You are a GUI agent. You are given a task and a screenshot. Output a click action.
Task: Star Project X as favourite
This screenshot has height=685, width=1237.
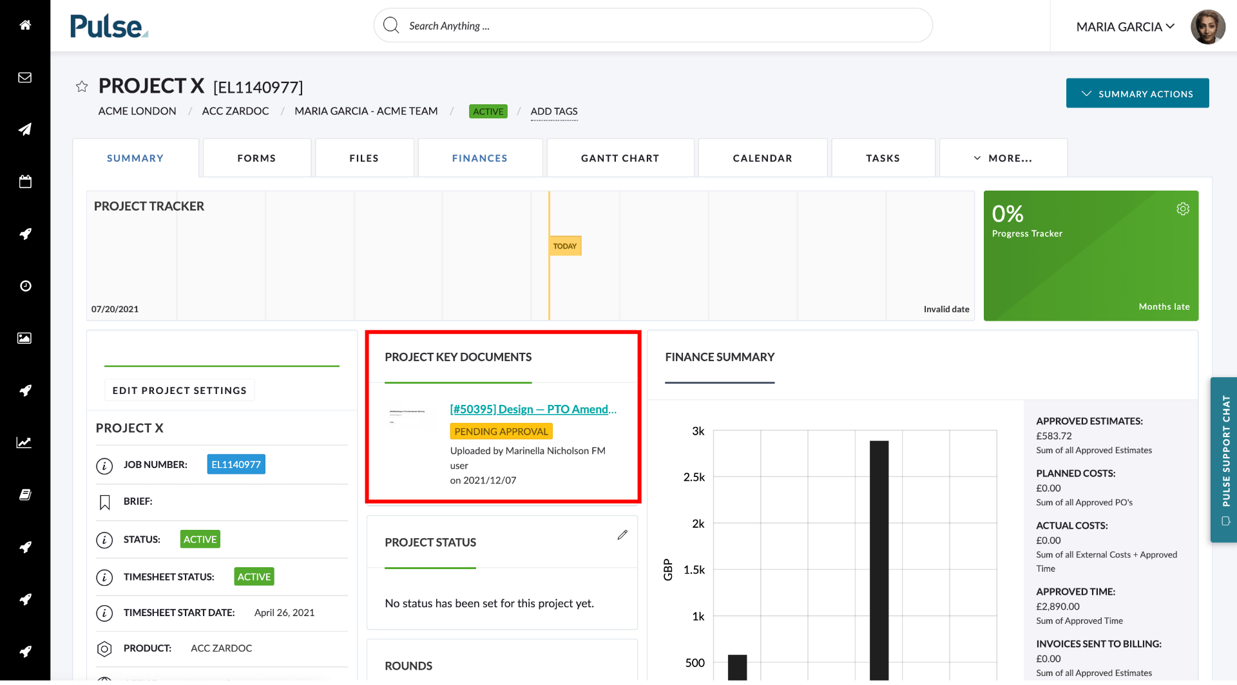(x=82, y=86)
